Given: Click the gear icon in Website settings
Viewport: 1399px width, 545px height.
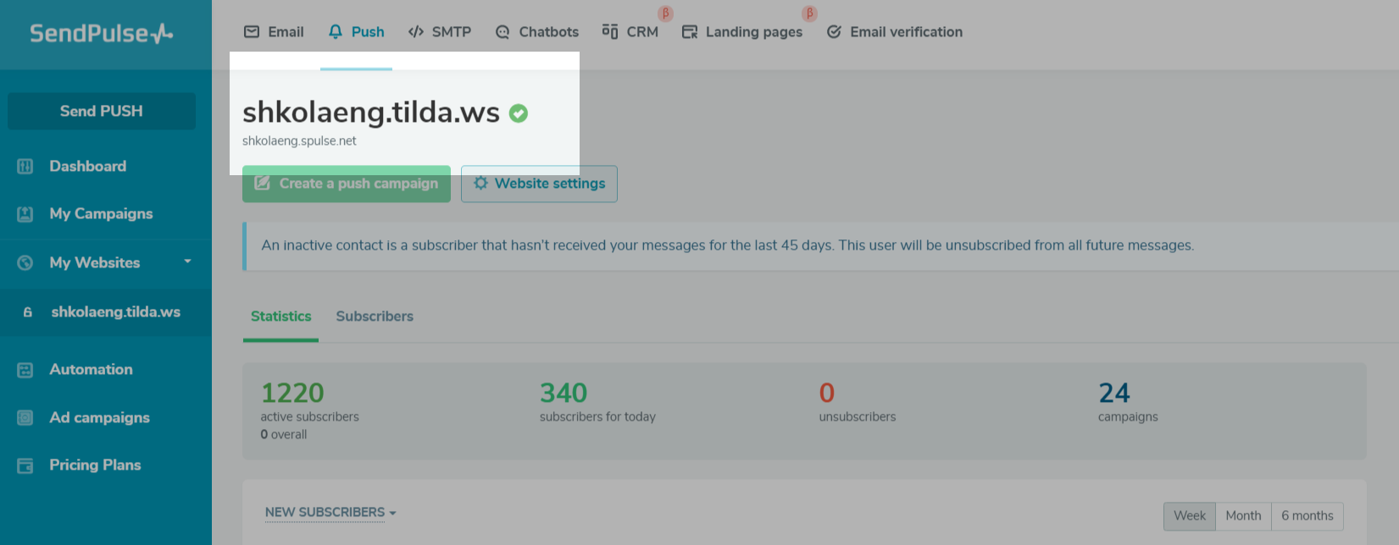Looking at the screenshot, I should point(480,183).
